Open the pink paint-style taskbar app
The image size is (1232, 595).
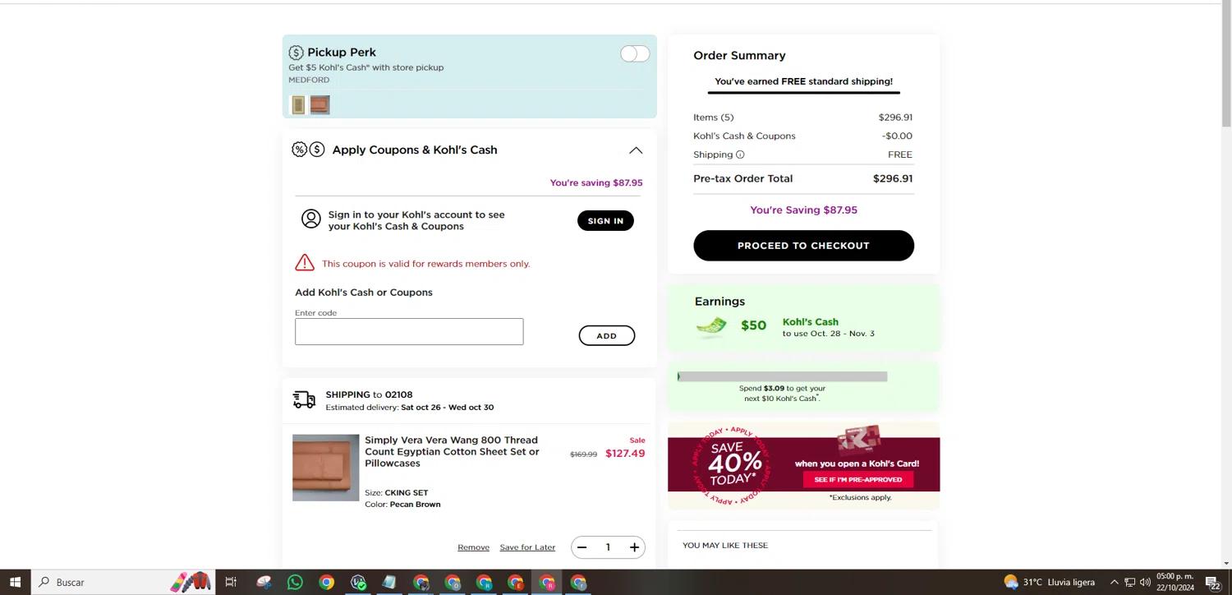(264, 582)
